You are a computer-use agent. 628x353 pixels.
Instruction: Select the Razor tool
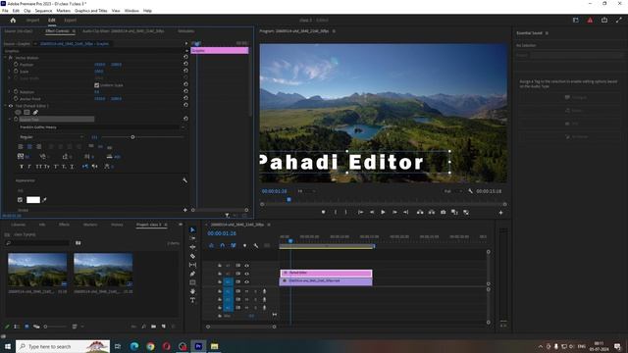tap(192, 256)
